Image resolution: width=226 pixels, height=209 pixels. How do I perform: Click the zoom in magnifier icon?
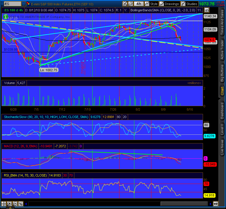click(x=9, y=204)
